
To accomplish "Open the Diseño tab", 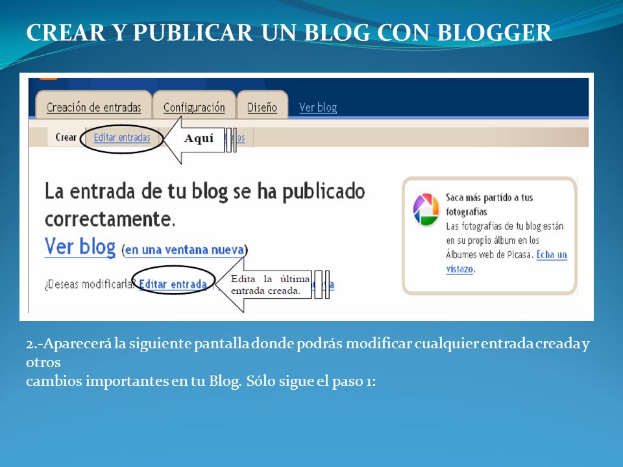I will coord(262,106).
